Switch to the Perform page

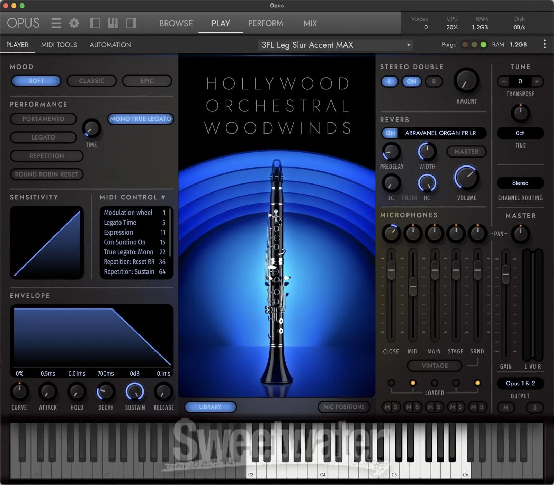pos(265,23)
